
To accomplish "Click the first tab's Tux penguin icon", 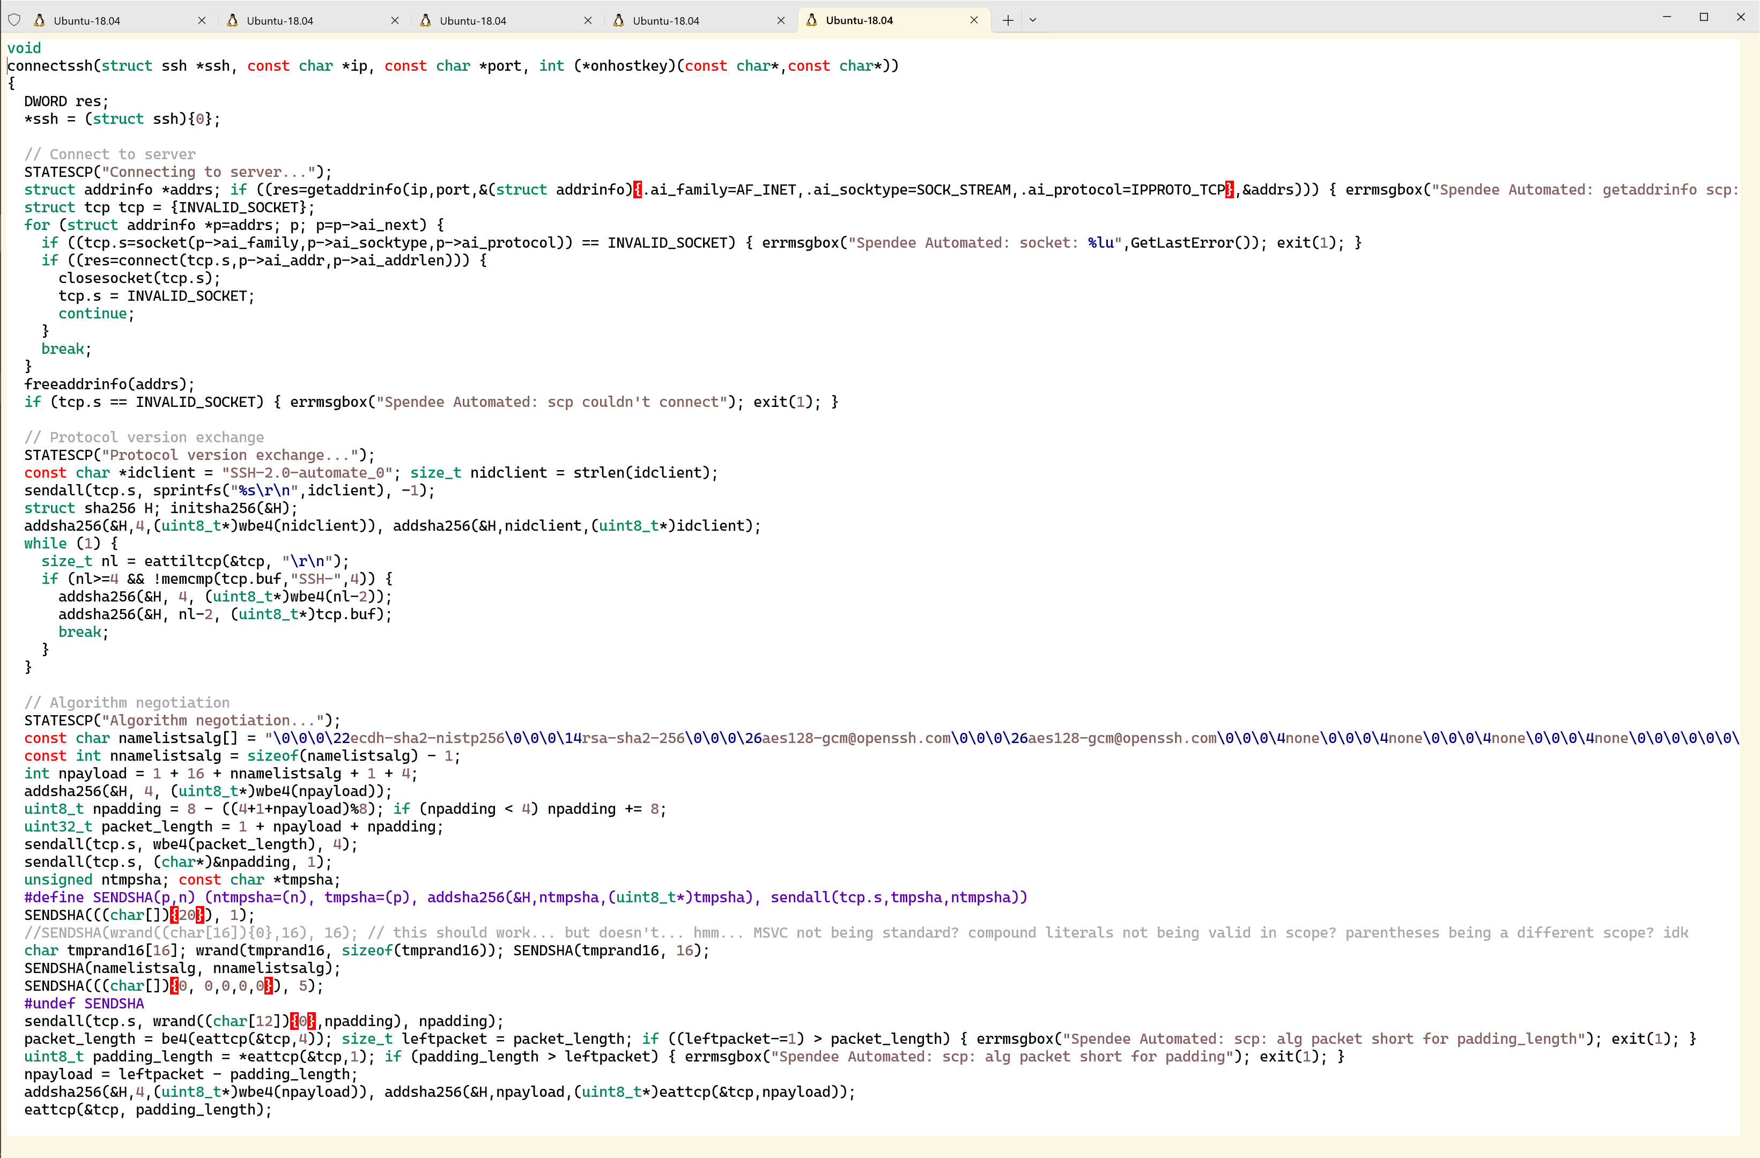I will pyautogui.click(x=39, y=20).
